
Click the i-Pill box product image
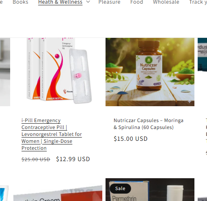click(58, 72)
